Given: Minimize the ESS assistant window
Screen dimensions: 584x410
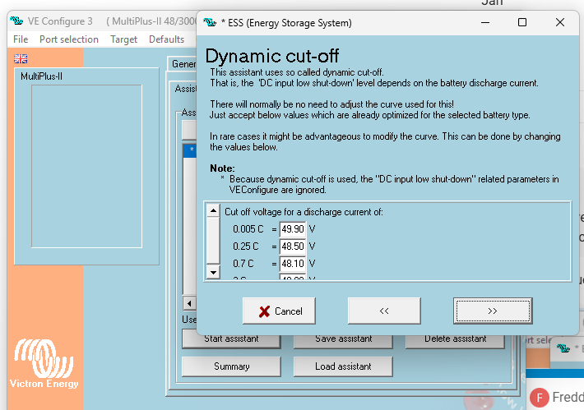Looking at the screenshot, I should click(x=485, y=23).
